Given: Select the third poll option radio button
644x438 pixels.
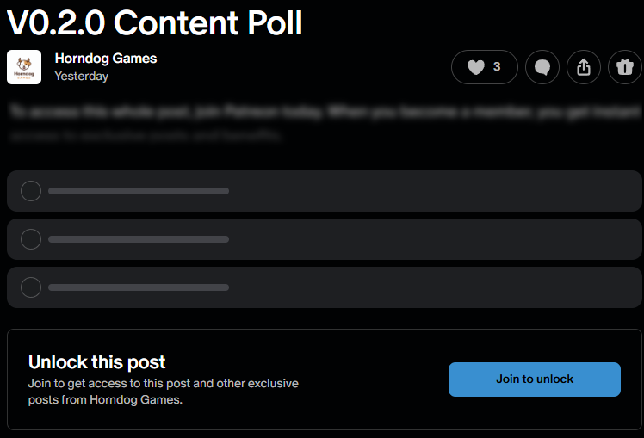Looking at the screenshot, I should tap(31, 287).
